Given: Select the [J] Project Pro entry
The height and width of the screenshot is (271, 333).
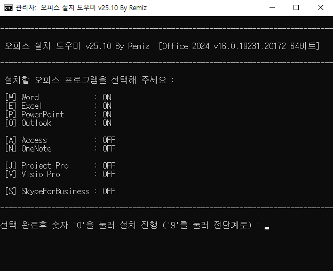Looking at the screenshot, I should (36, 166).
